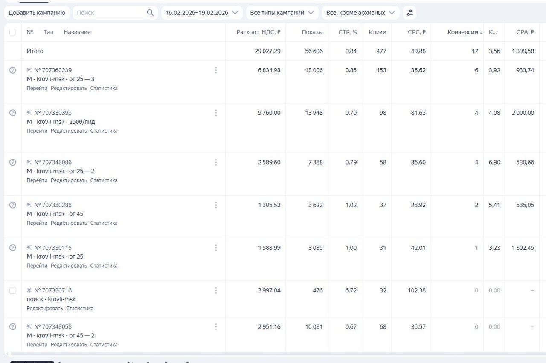Open the date range 16.02.2026–19.02.2026 dropdown

click(x=201, y=13)
